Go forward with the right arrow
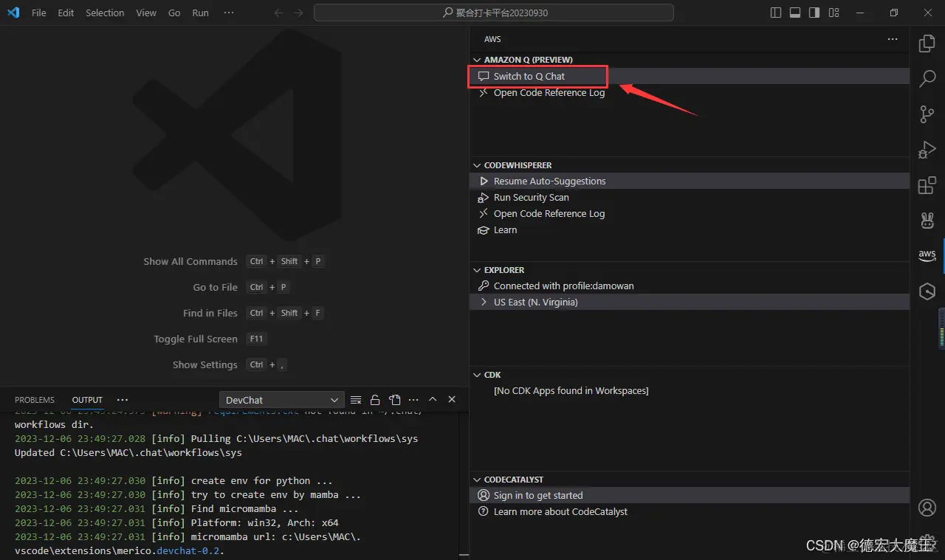The height and width of the screenshot is (560, 945). [x=298, y=13]
